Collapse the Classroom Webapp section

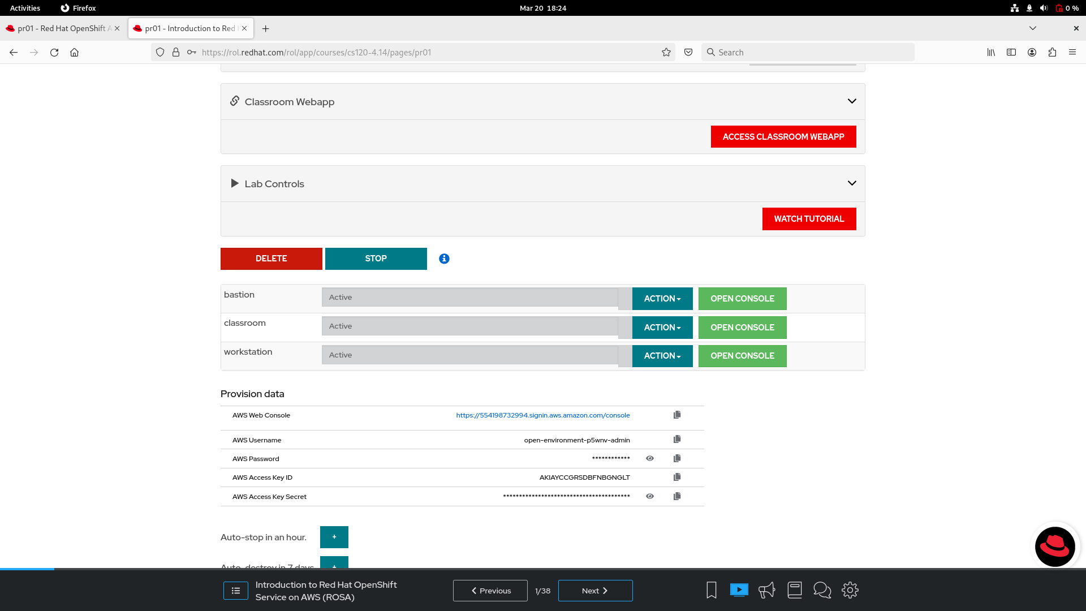(x=851, y=101)
